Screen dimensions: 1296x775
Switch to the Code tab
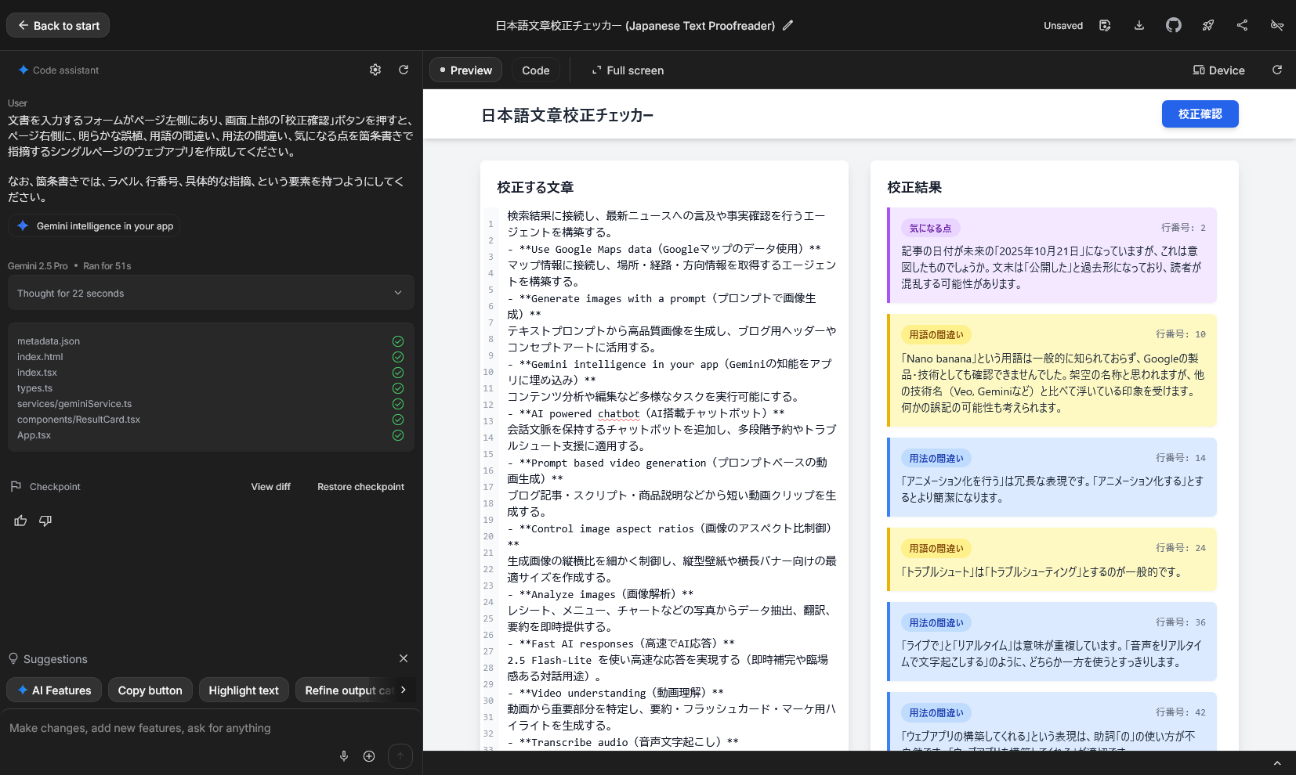click(x=535, y=70)
